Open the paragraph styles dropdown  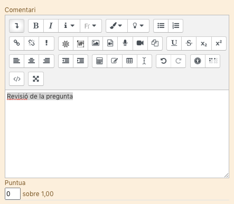pos(69,26)
